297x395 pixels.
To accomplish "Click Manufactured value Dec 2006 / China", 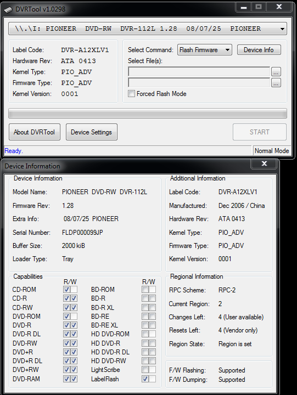I will (242, 206).
